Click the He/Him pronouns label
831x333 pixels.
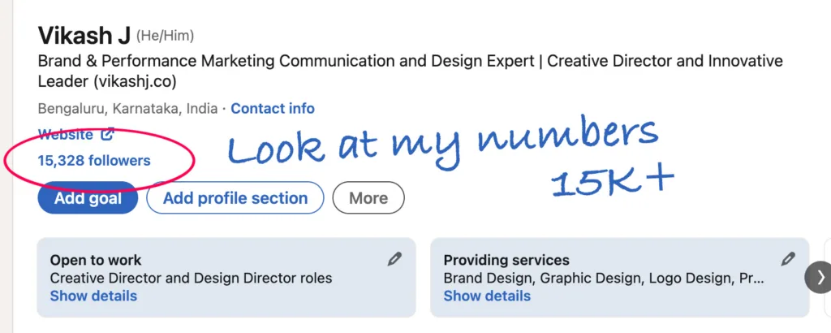(166, 36)
